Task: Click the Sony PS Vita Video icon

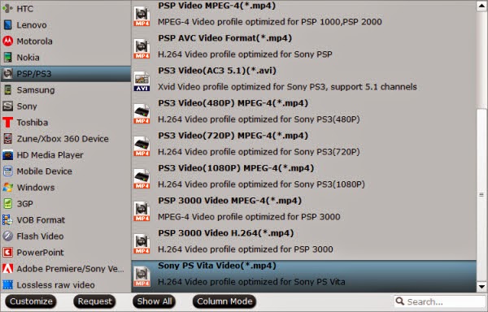Action: (x=142, y=276)
